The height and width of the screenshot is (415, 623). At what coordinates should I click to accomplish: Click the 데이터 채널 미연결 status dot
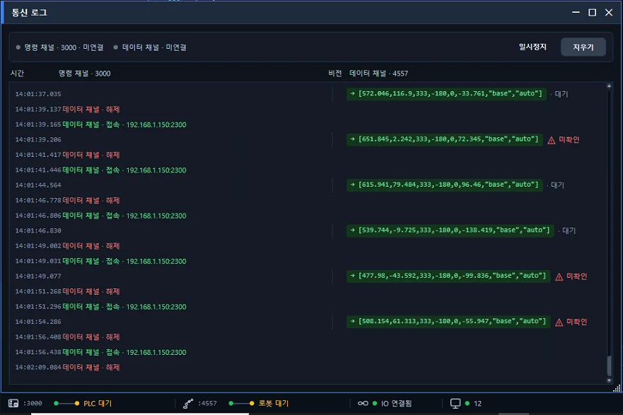coord(116,47)
